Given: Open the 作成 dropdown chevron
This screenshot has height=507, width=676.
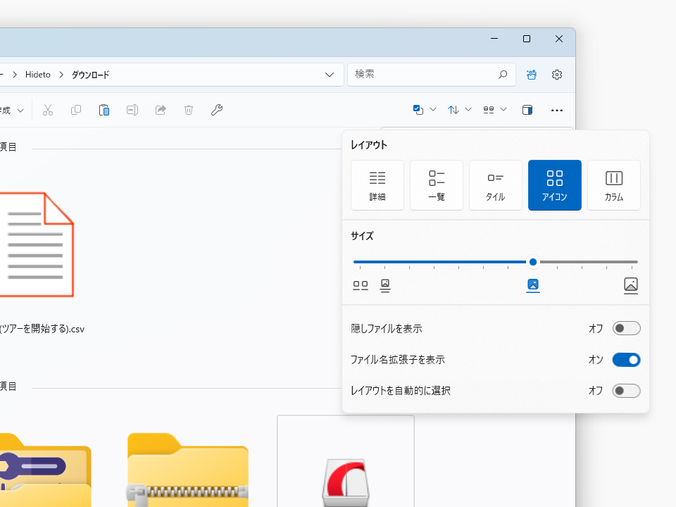Looking at the screenshot, I should 21,110.
